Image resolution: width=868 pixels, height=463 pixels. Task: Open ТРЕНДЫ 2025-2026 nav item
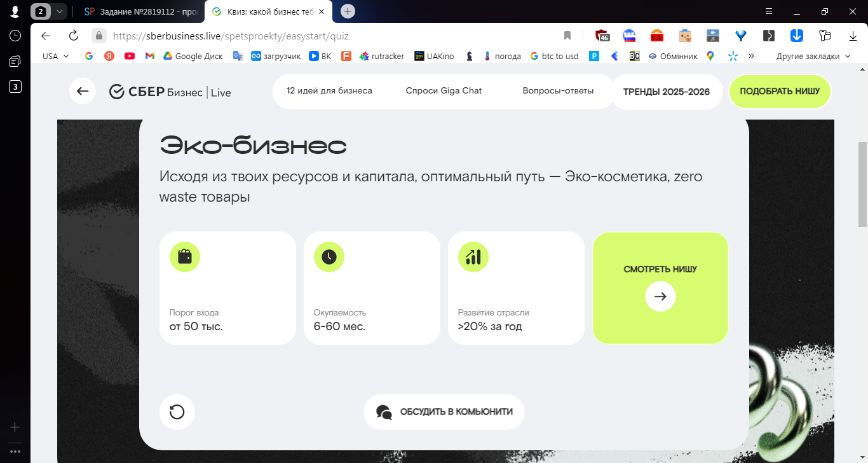(666, 92)
